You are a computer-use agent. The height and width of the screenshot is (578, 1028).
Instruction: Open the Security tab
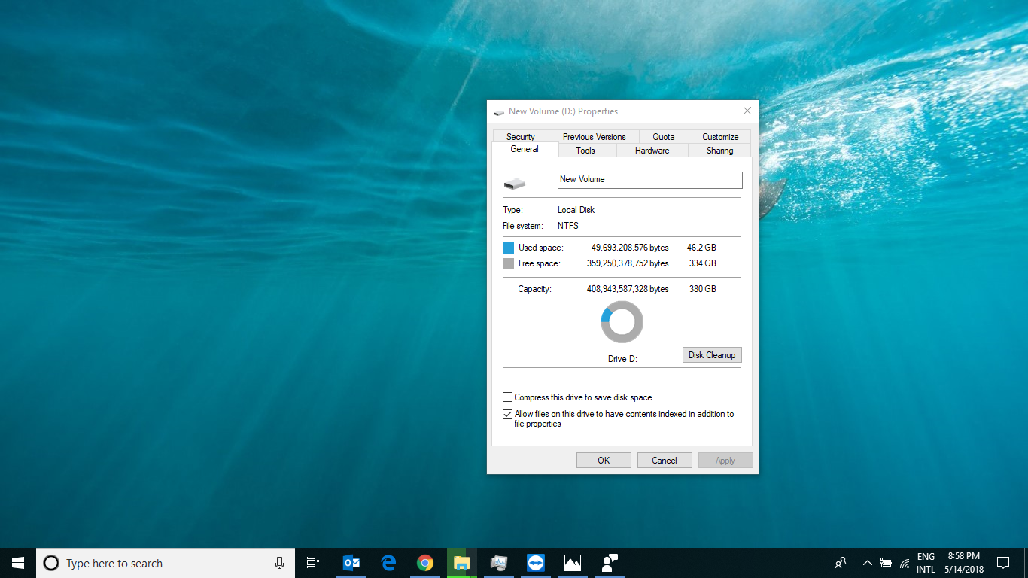(520, 137)
